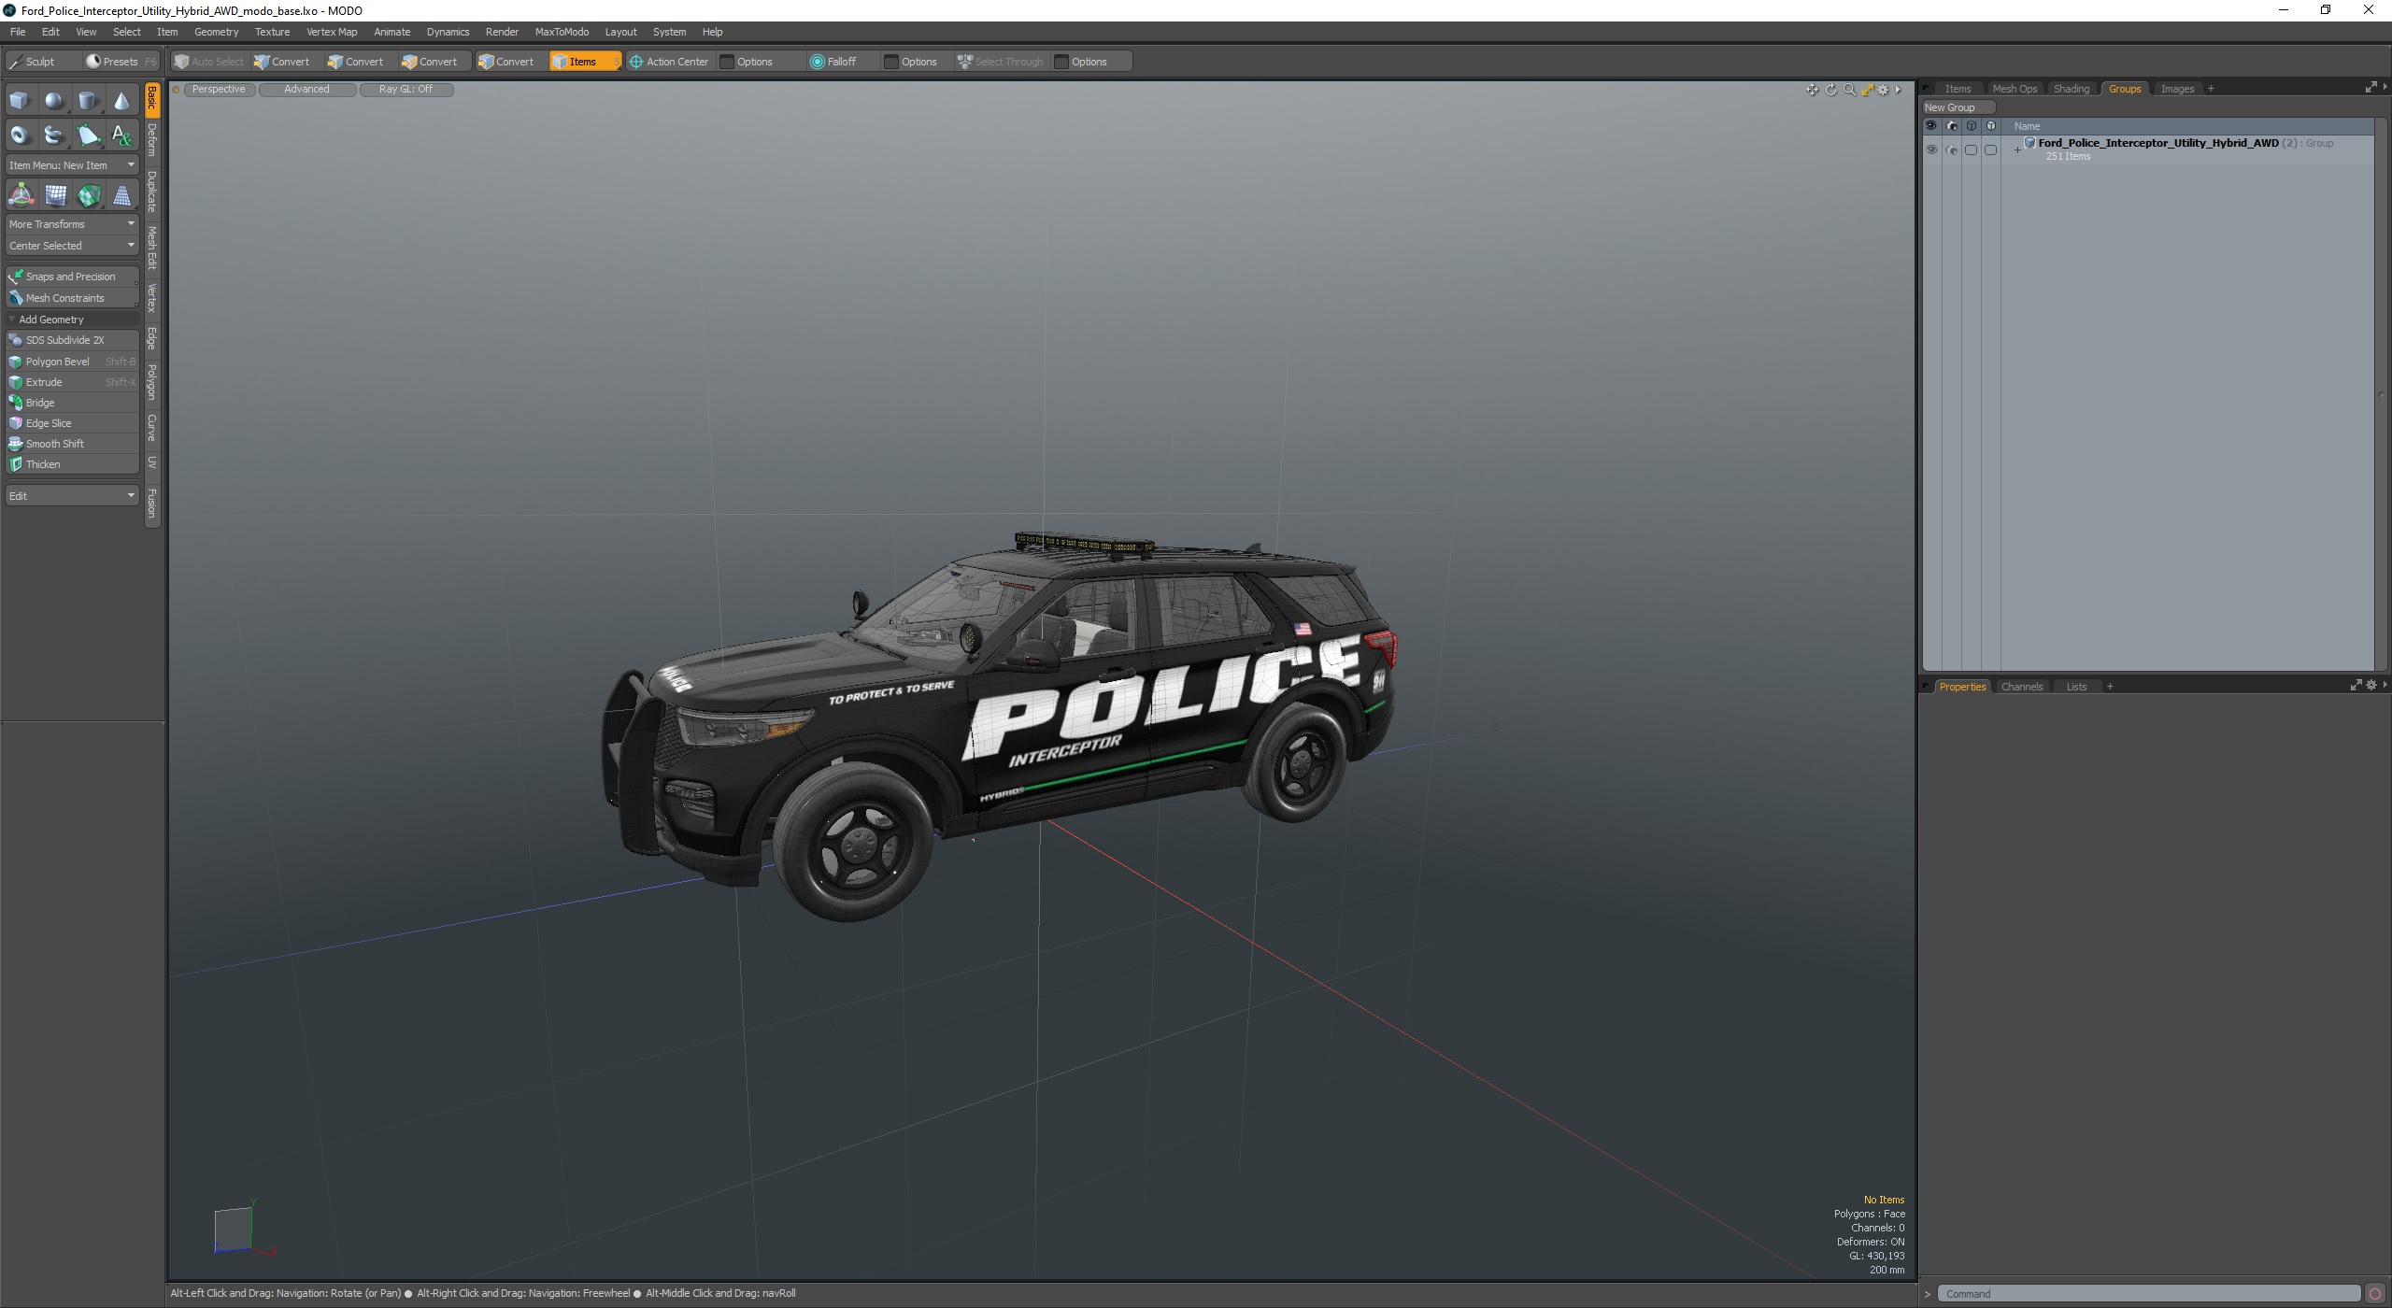Open viewport settings gear
The height and width of the screenshot is (1308, 2392).
click(1883, 90)
